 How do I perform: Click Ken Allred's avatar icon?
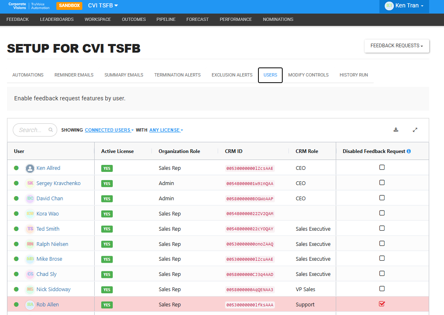[x=30, y=168]
